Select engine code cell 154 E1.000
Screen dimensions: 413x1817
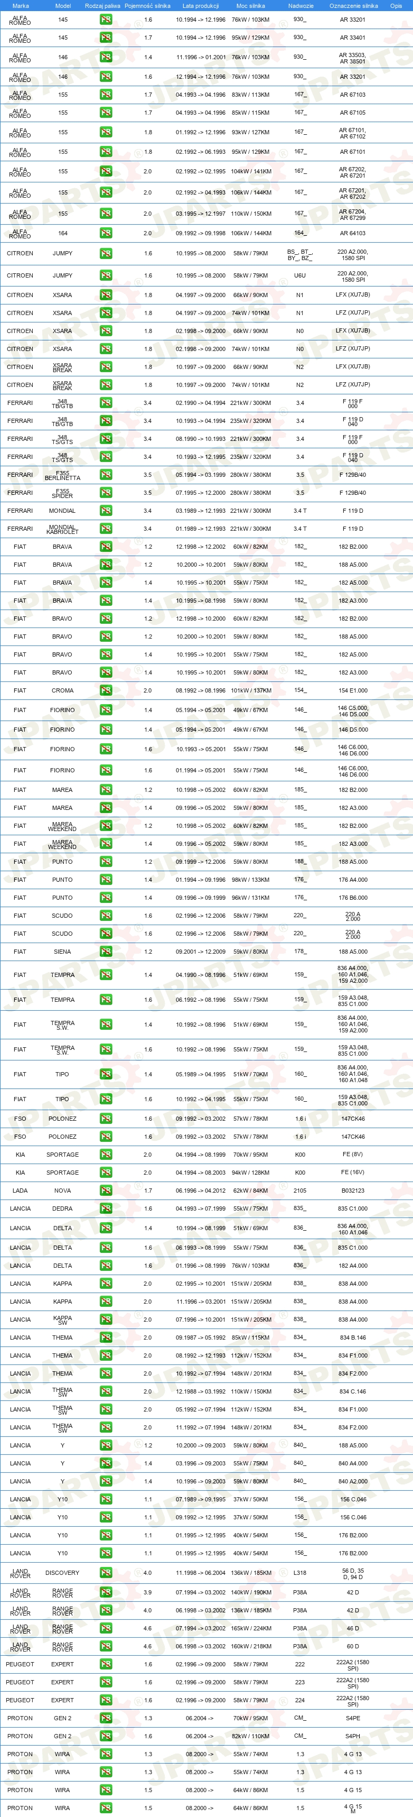pos(353,690)
